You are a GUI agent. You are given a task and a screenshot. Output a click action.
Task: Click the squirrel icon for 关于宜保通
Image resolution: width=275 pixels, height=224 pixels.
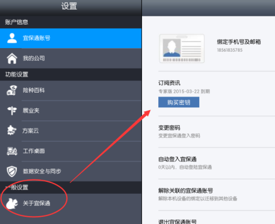pos(12,204)
